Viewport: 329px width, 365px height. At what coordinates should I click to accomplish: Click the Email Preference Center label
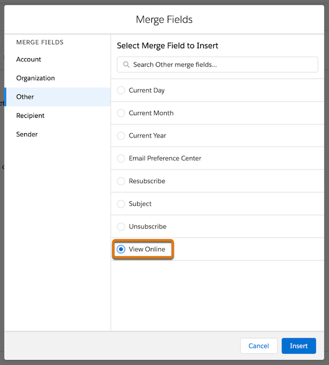(165, 158)
